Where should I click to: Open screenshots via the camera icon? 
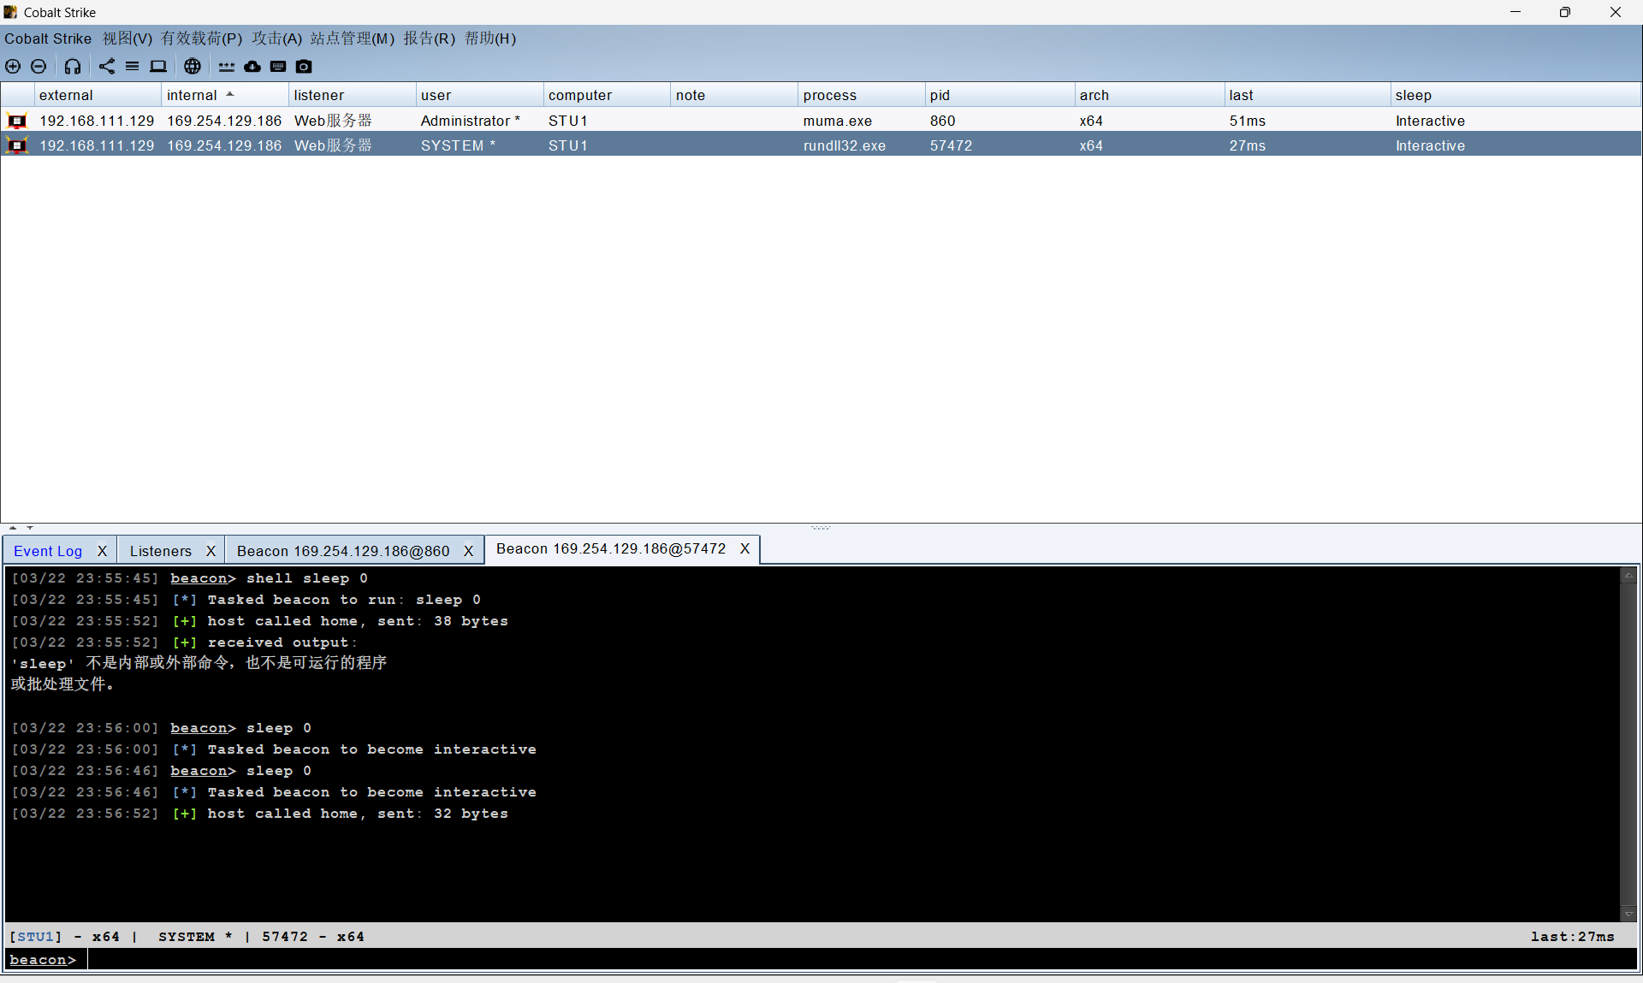pyautogui.click(x=304, y=67)
